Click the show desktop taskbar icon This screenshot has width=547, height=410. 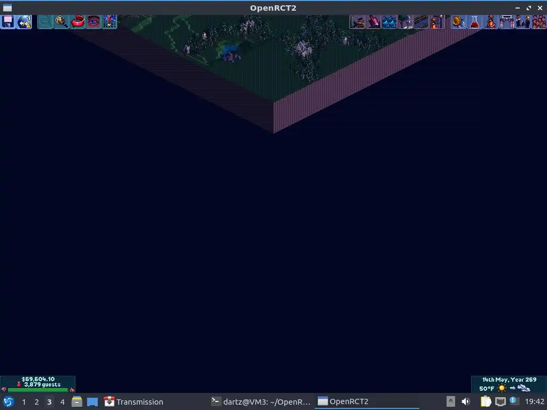click(x=92, y=401)
